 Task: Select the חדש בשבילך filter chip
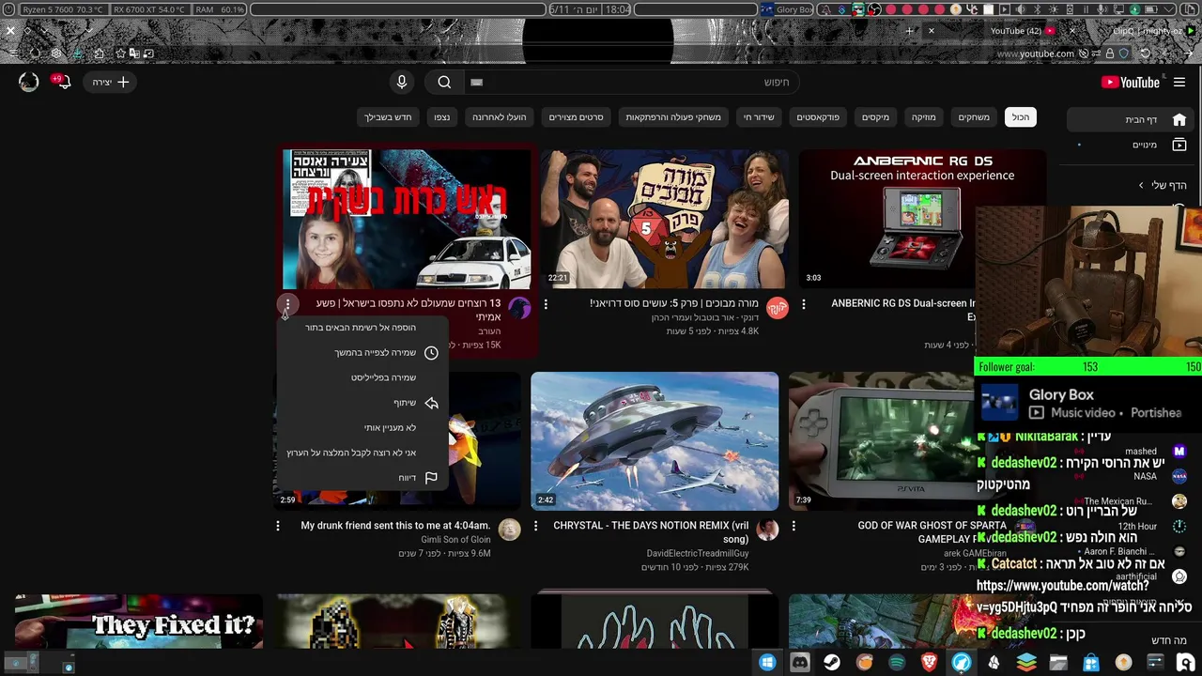point(388,117)
